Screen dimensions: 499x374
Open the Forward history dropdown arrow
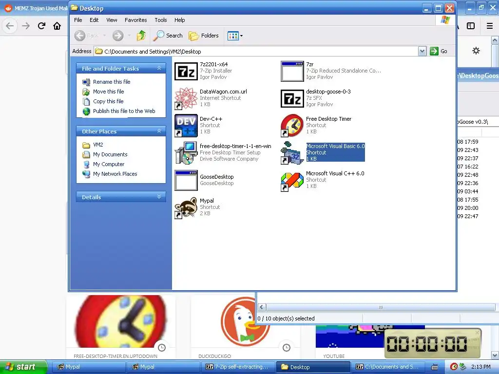point(129,36)
